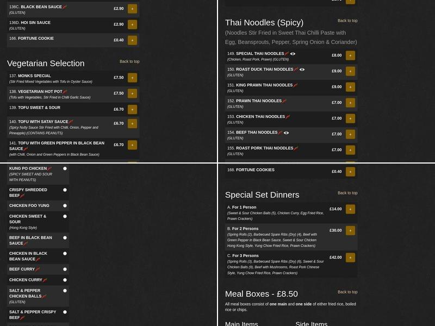Screen dimensions: 435x326
Task: Choose the Beef Curry option
Action: [65, 269]
